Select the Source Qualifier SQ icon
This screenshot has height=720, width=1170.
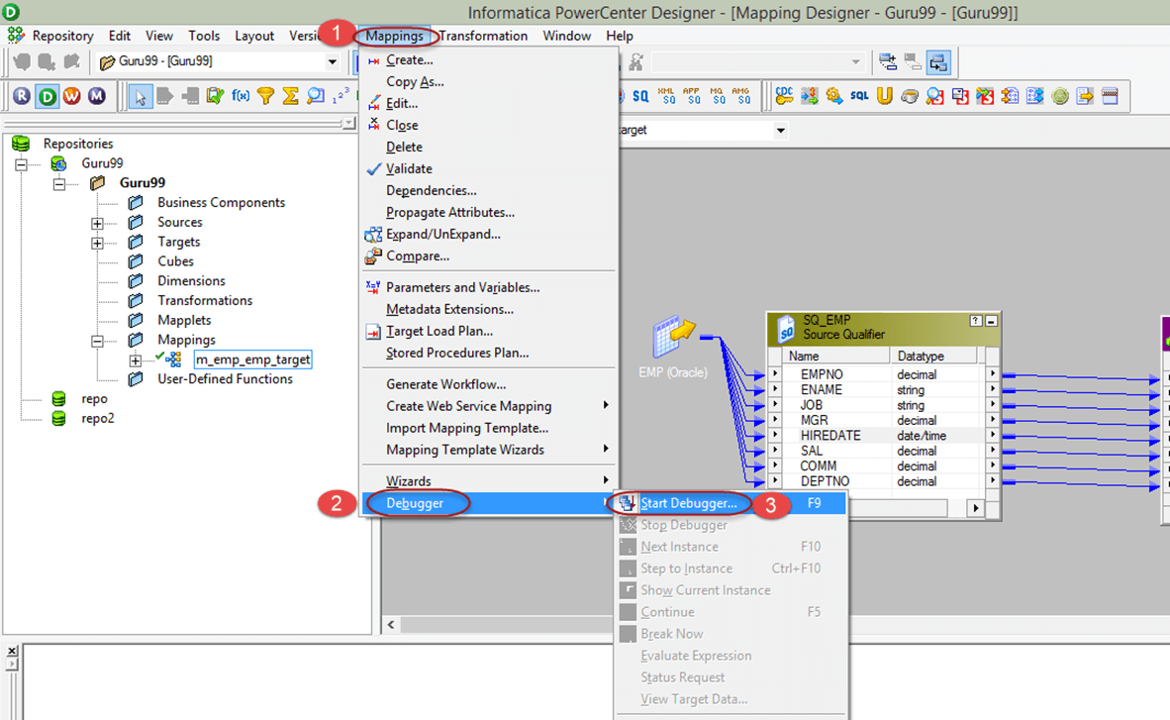click(640, 96)
